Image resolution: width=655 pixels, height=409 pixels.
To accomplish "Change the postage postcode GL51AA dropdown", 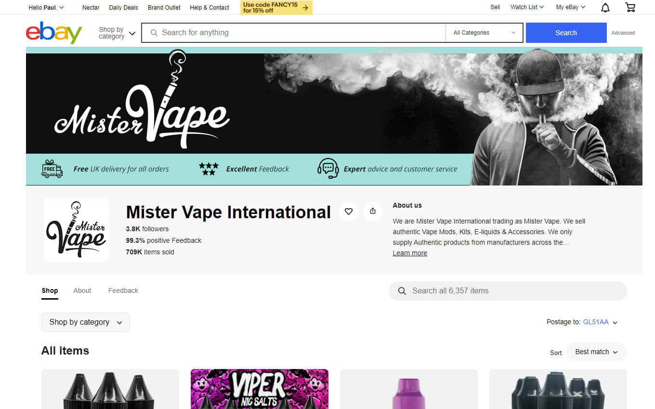I will 600,322.
